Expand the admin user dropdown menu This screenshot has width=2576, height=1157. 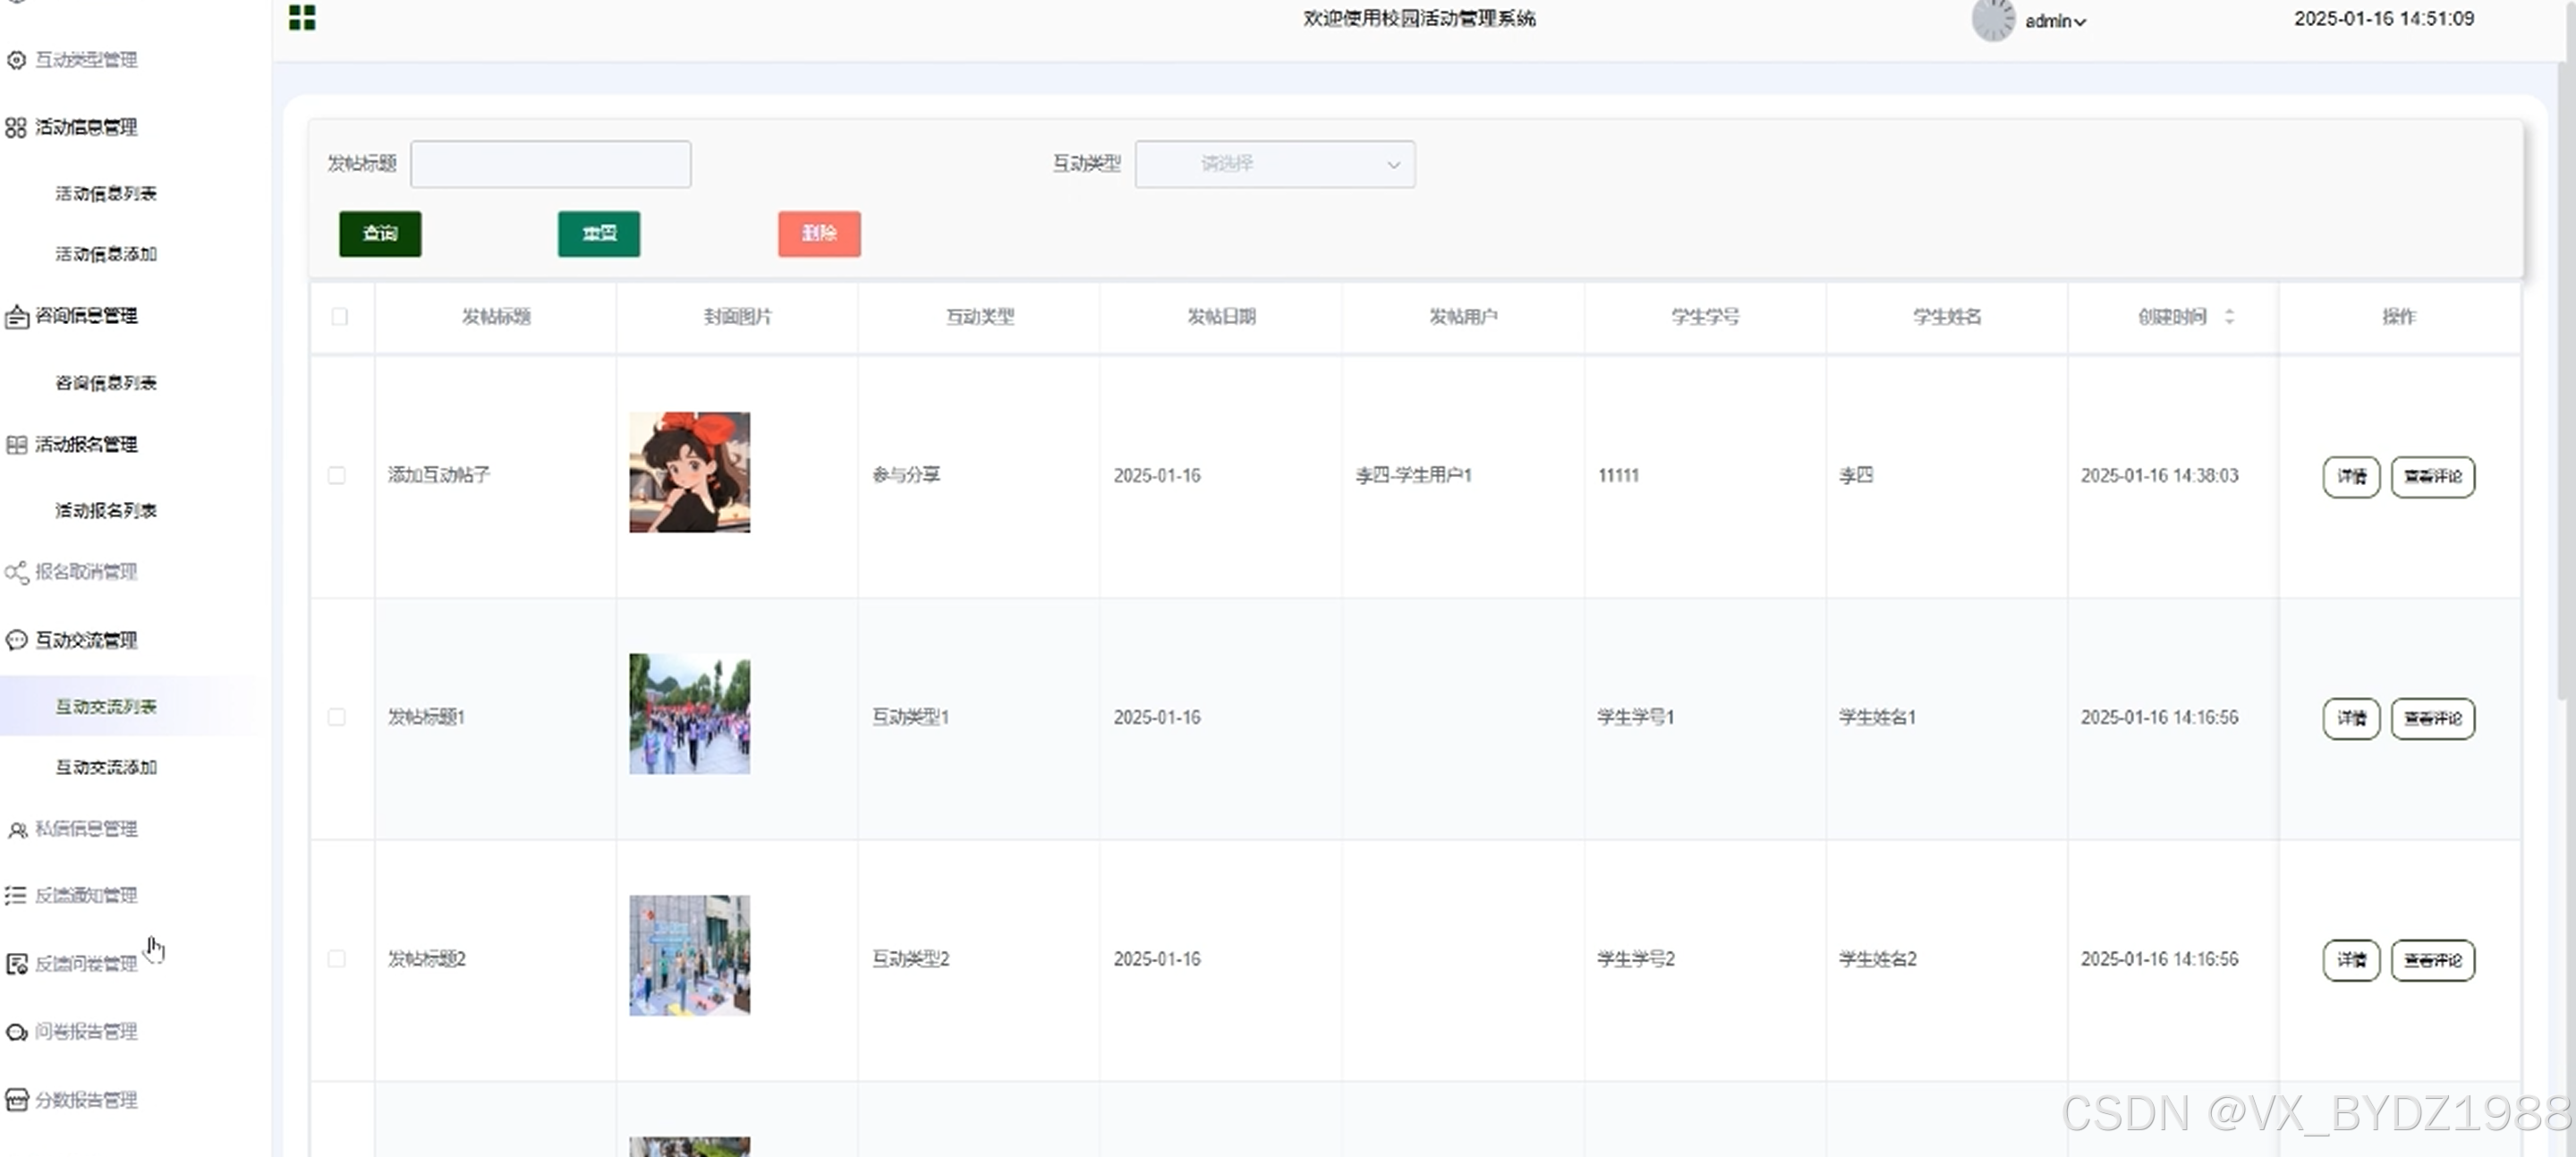coord(2056,21)
